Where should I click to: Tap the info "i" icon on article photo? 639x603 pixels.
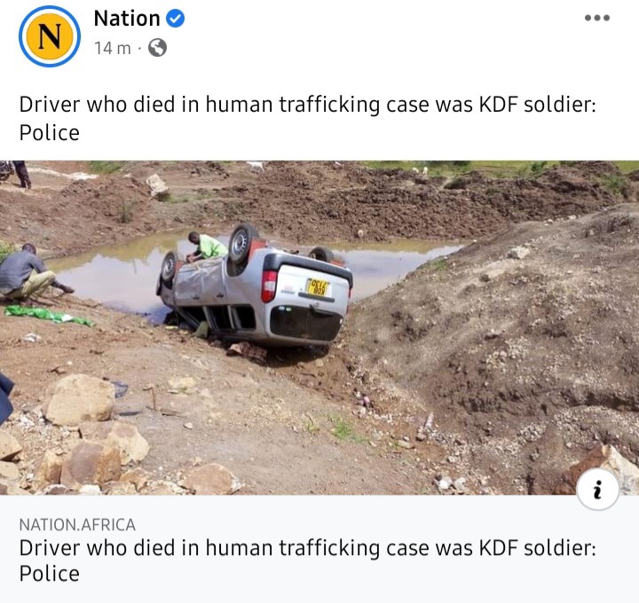[598, 489]
